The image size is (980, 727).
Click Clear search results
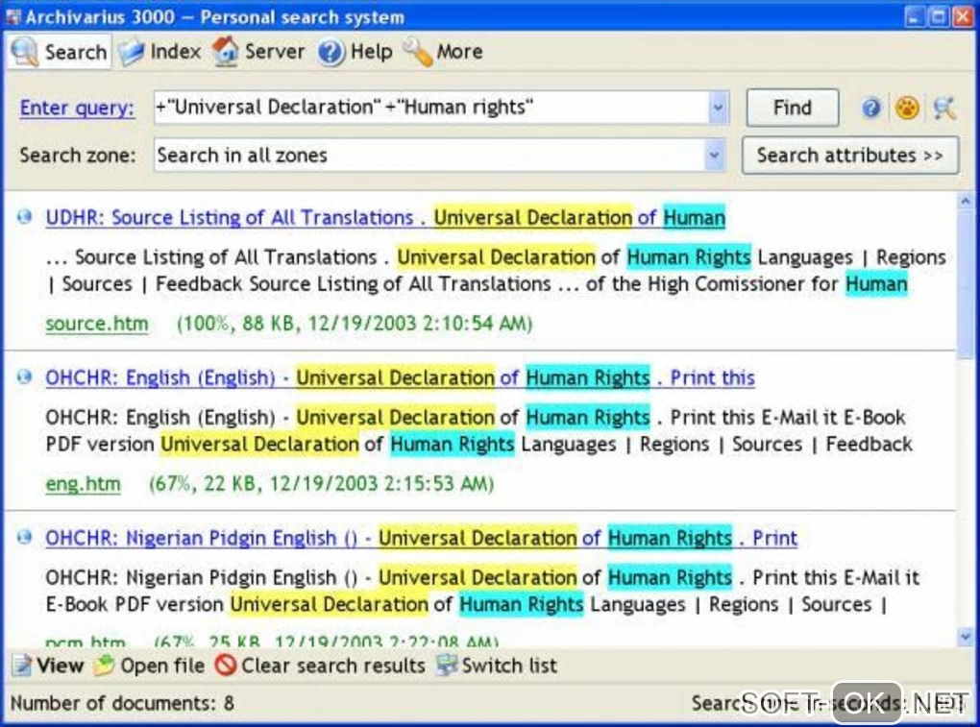319,666
